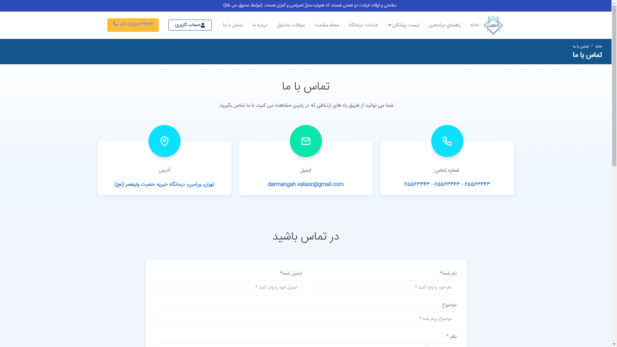Click the handset icon in yellow phone button
The width and height of the screenshot is (617, 347).
(x=115, y=24)
